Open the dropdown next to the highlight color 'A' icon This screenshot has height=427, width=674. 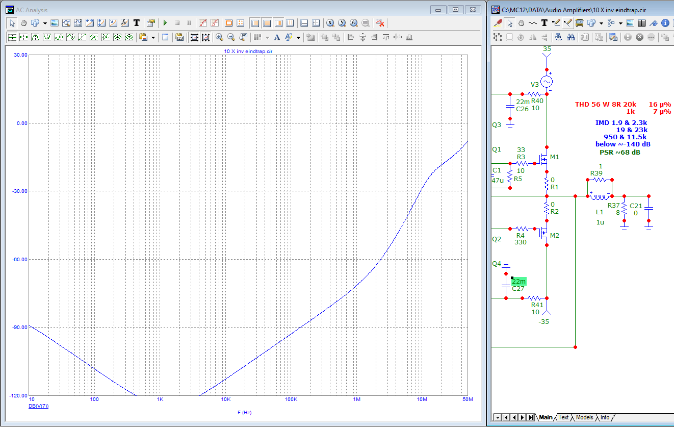pyautogui.click(x=298, y=37)
